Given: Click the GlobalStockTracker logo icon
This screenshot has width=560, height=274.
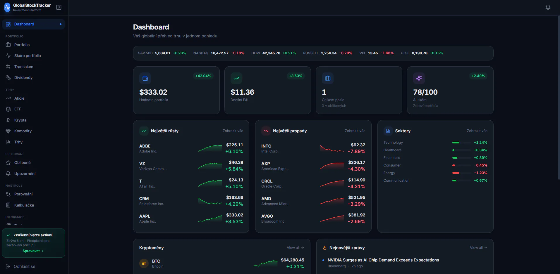Looking at the screenshot, I should click(x=7, y=7).
